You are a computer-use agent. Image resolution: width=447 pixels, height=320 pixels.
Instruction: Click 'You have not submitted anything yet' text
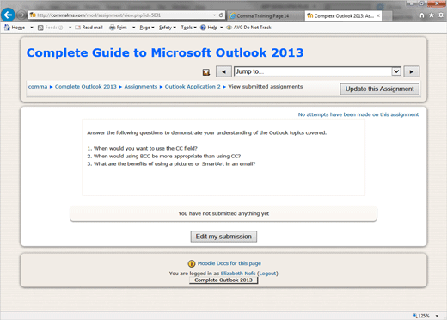(x=223, y=213)
